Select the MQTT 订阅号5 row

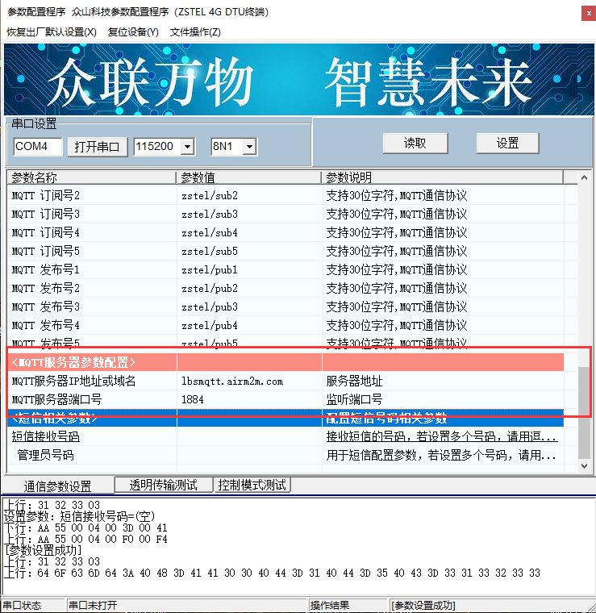click(x=285, y=251)
